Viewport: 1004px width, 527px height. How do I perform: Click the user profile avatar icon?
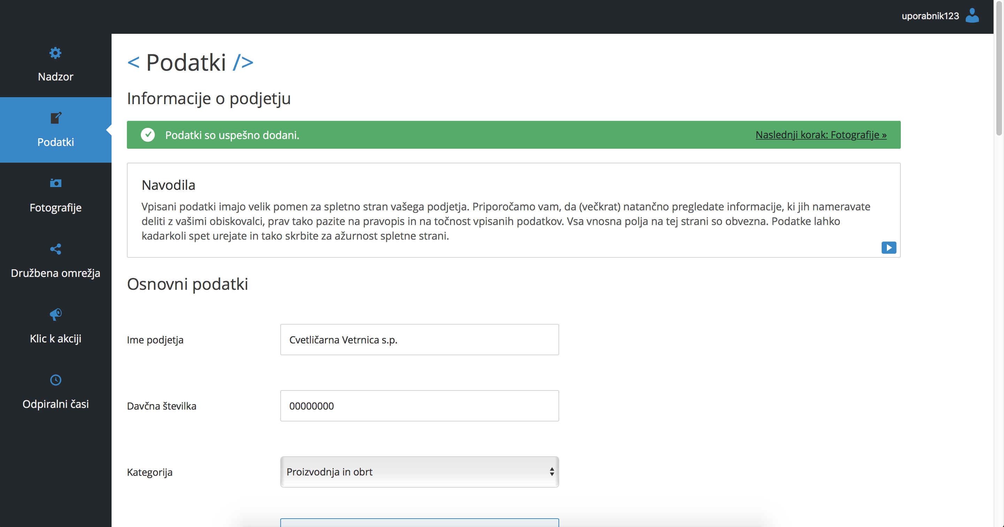tap(972, 16)
